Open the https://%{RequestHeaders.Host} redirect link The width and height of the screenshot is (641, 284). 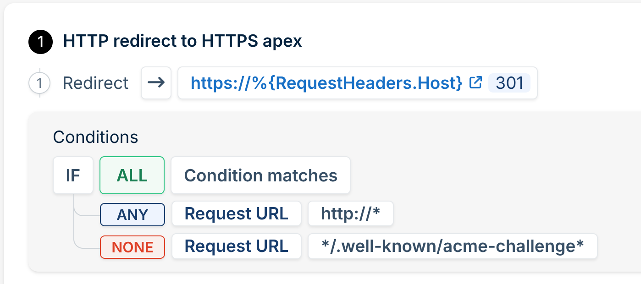(326, 83)
